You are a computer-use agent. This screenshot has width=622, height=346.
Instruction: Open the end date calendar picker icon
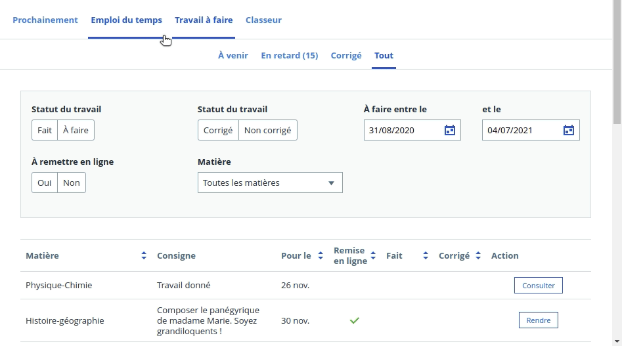coord(568,130)
